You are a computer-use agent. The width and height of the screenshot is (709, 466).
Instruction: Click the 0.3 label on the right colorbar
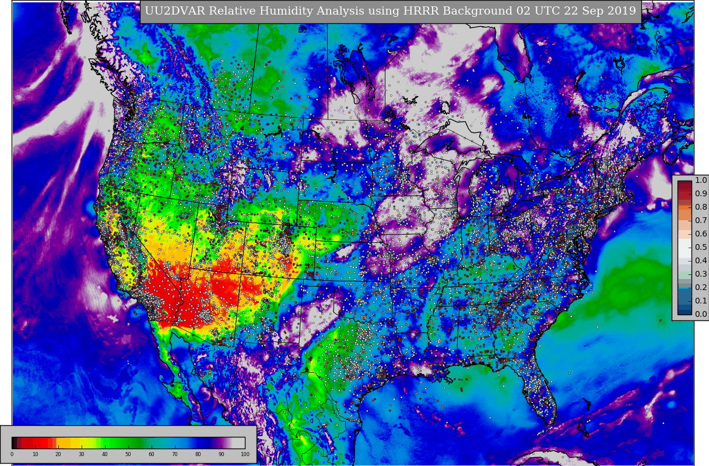[x=701, y=274]
